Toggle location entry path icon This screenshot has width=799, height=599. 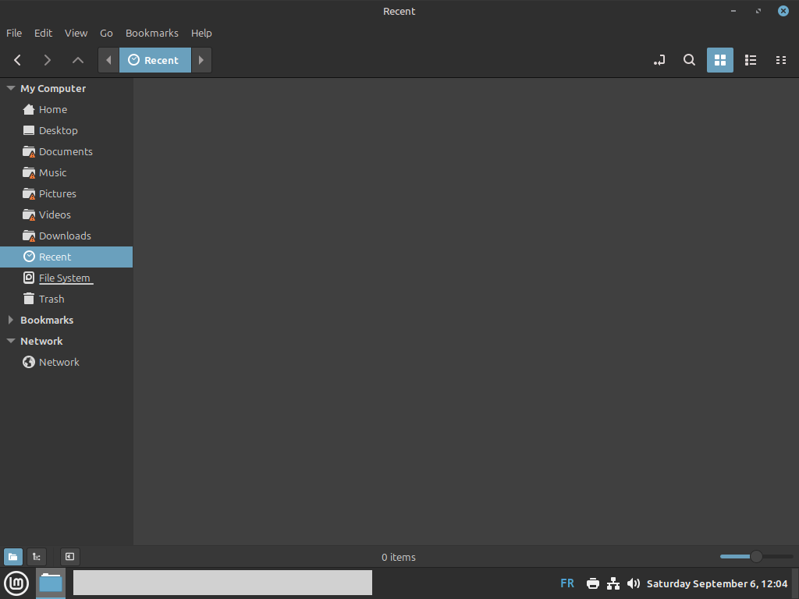[x=659, y=60]
